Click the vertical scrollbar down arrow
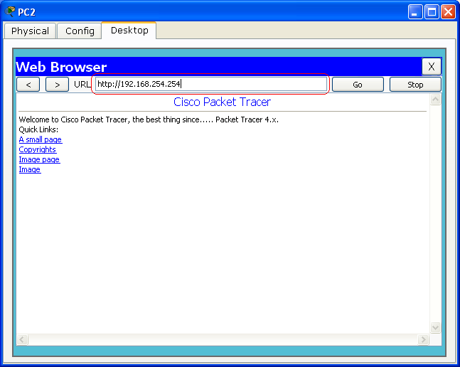 click(435, 327)
